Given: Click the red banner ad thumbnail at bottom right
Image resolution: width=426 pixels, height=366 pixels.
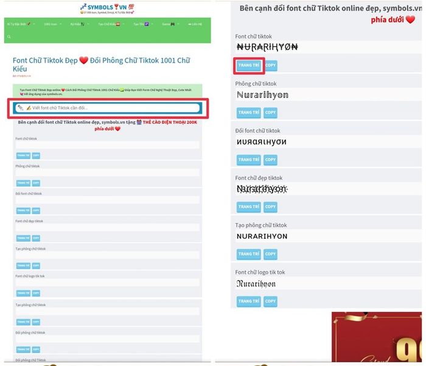Looking at the screenshot, I should point(377,337).
